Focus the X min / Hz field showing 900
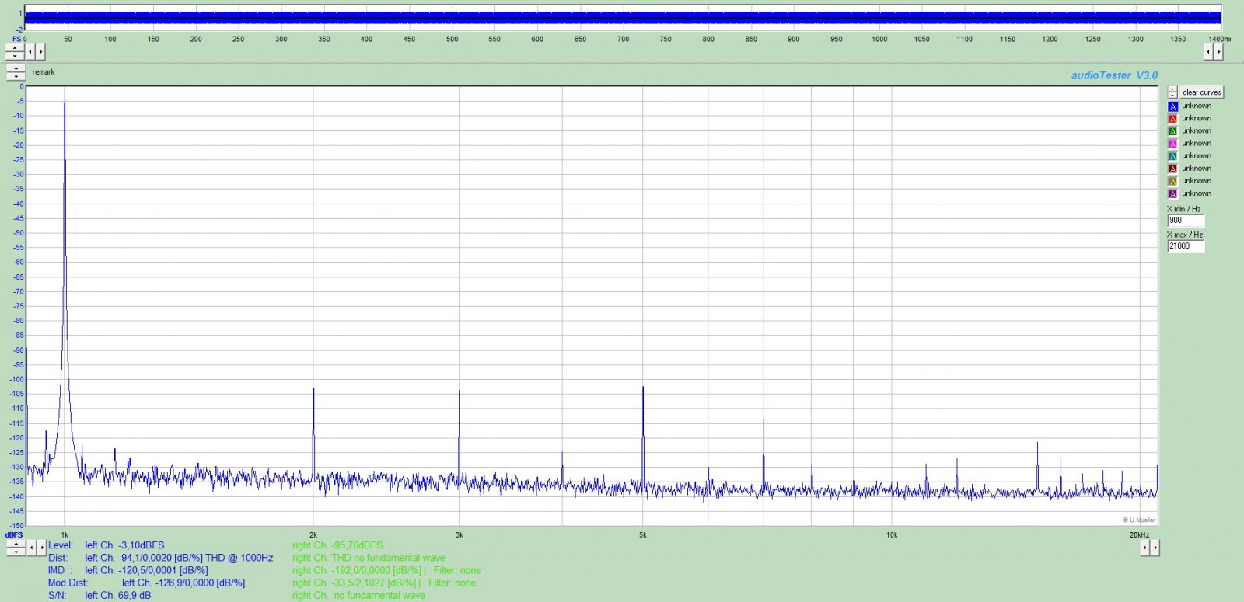Viewport: 1244px width, 602px height. [x=1186, y=221]
